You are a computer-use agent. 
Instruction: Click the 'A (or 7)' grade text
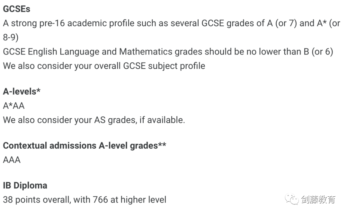282,23
